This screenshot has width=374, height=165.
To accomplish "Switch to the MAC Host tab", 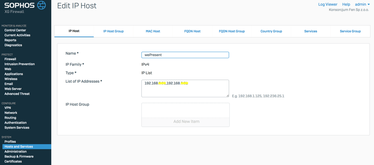I will point(153,31).
